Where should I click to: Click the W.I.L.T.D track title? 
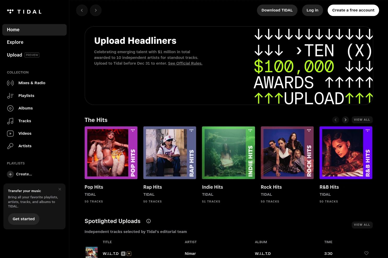tap(111, 254)
